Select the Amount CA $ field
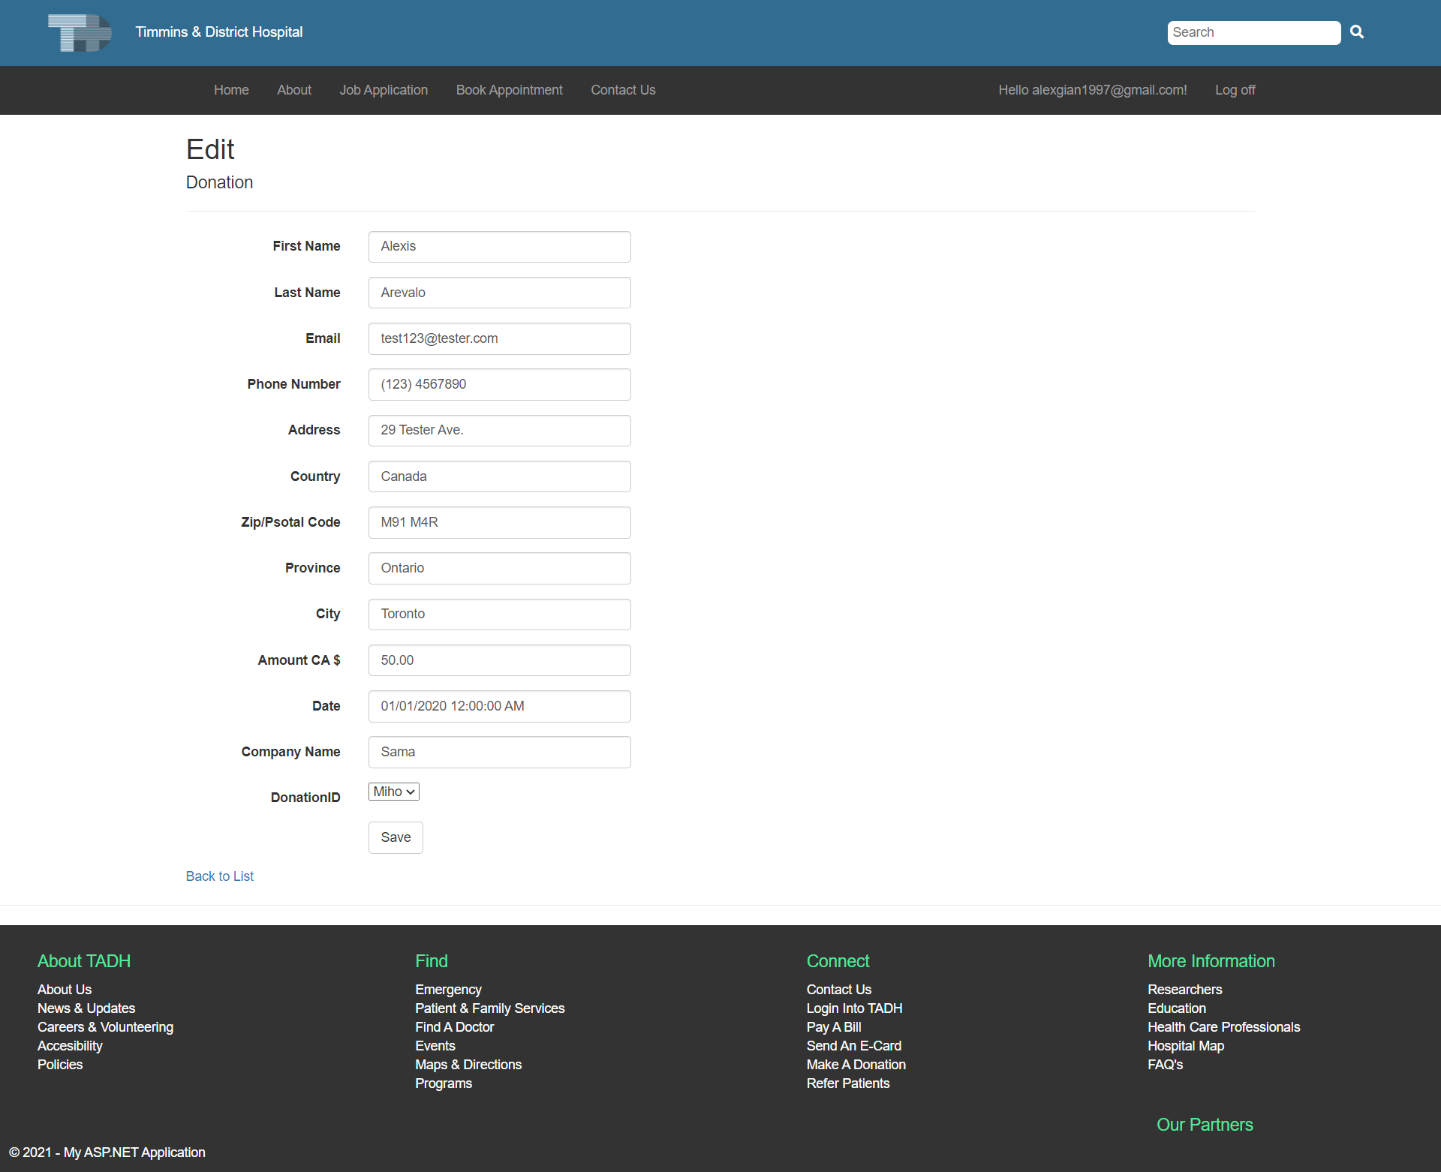1441x1172 pixels. pos(499,660)
